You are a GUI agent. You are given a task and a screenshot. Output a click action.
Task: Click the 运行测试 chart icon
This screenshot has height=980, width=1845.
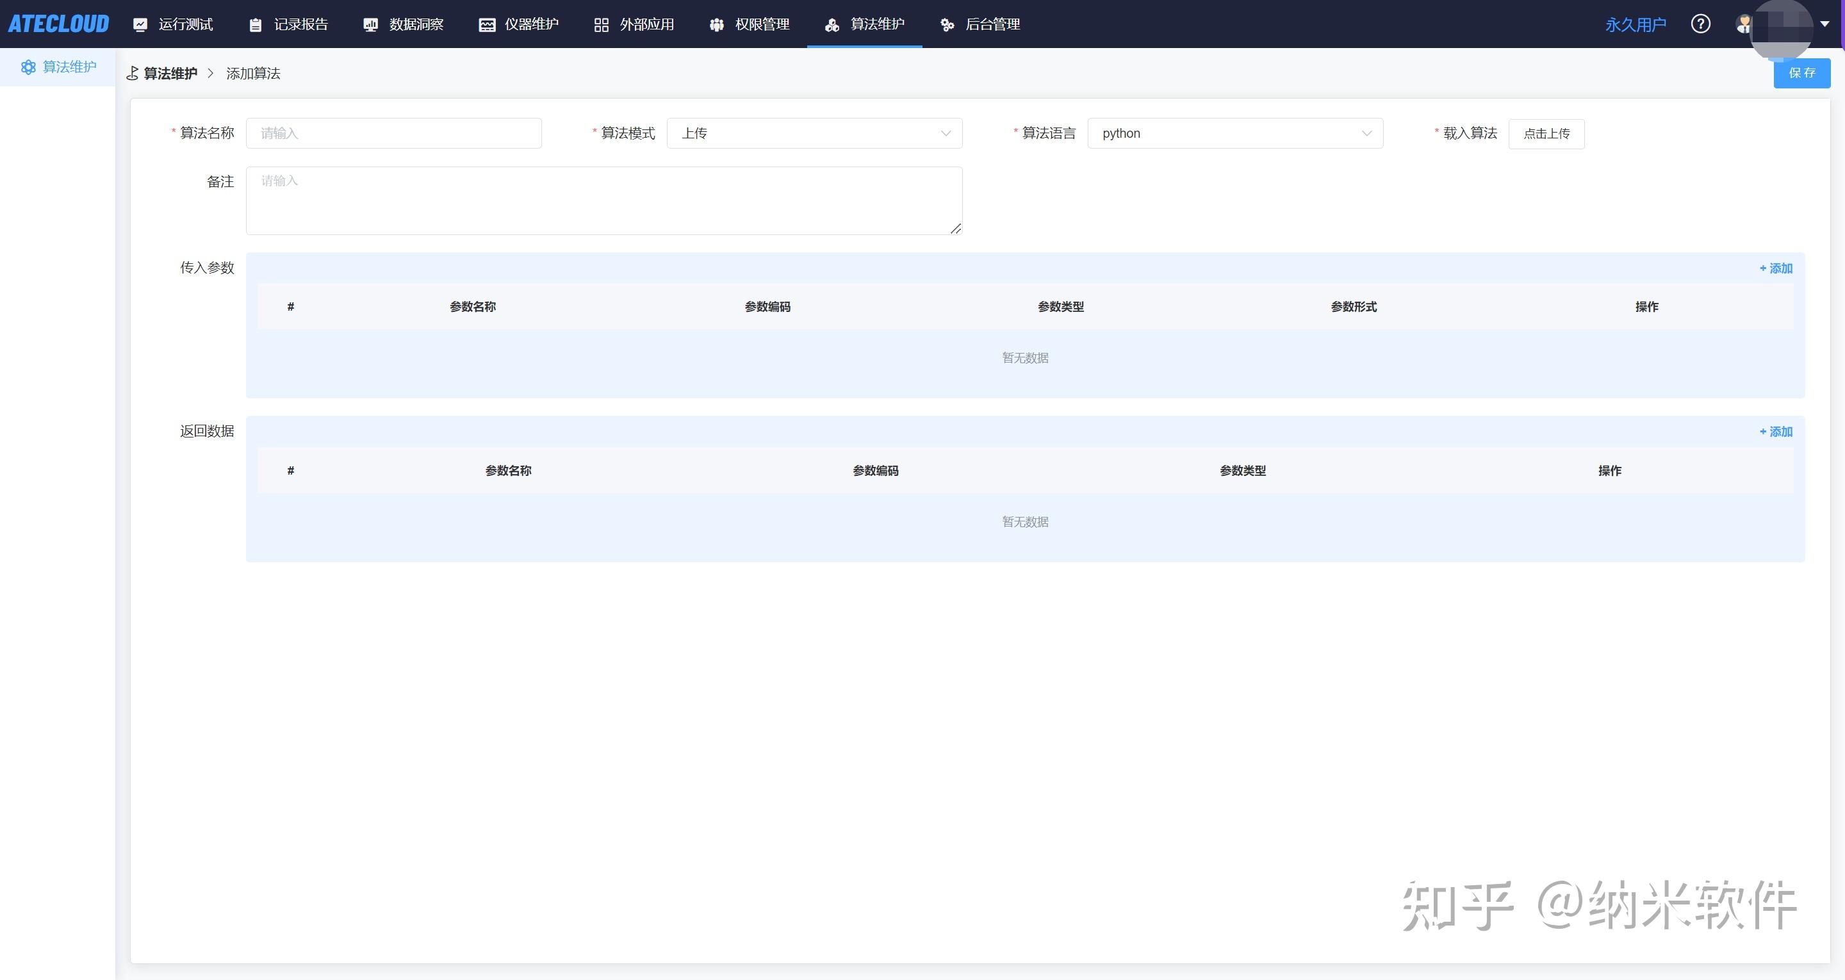140,25
